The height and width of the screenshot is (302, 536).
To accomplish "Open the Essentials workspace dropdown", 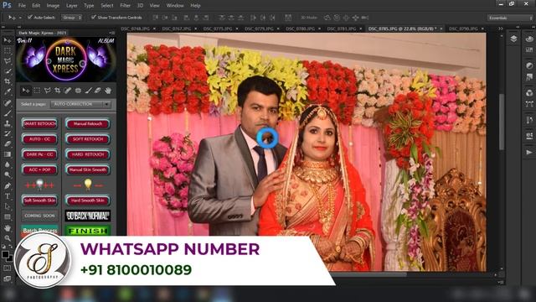I will (510, 18).
